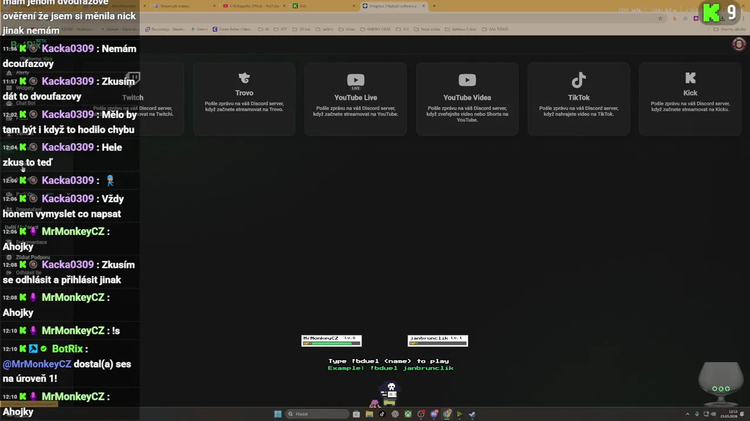Expand the 3D tisk bookmark folder
The width and height of the screenshot is (750, 421).
[x=301, y=29]
